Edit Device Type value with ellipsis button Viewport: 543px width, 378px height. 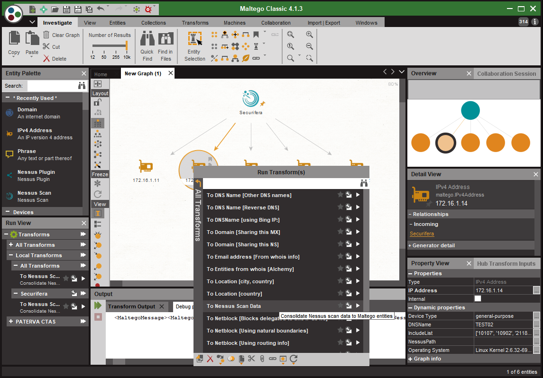tap(536, 316)
